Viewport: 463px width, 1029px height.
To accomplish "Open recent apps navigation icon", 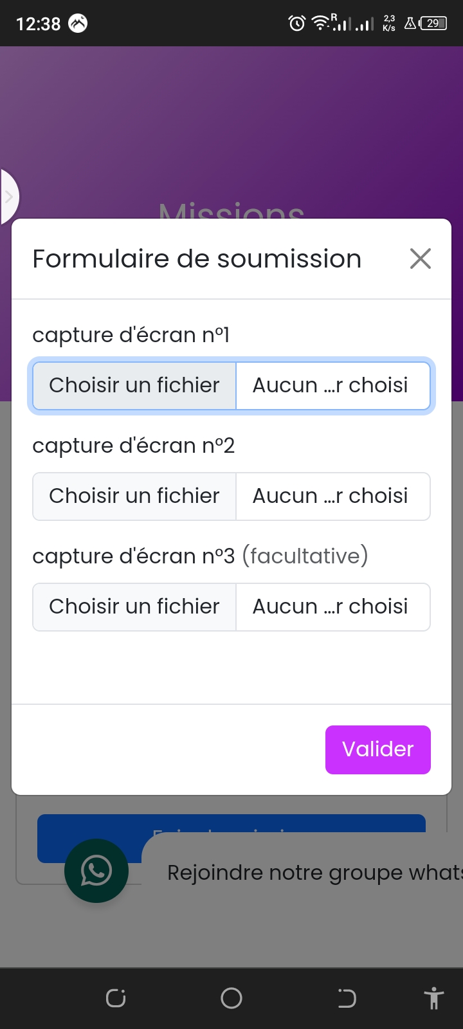I will coord(116,998).
